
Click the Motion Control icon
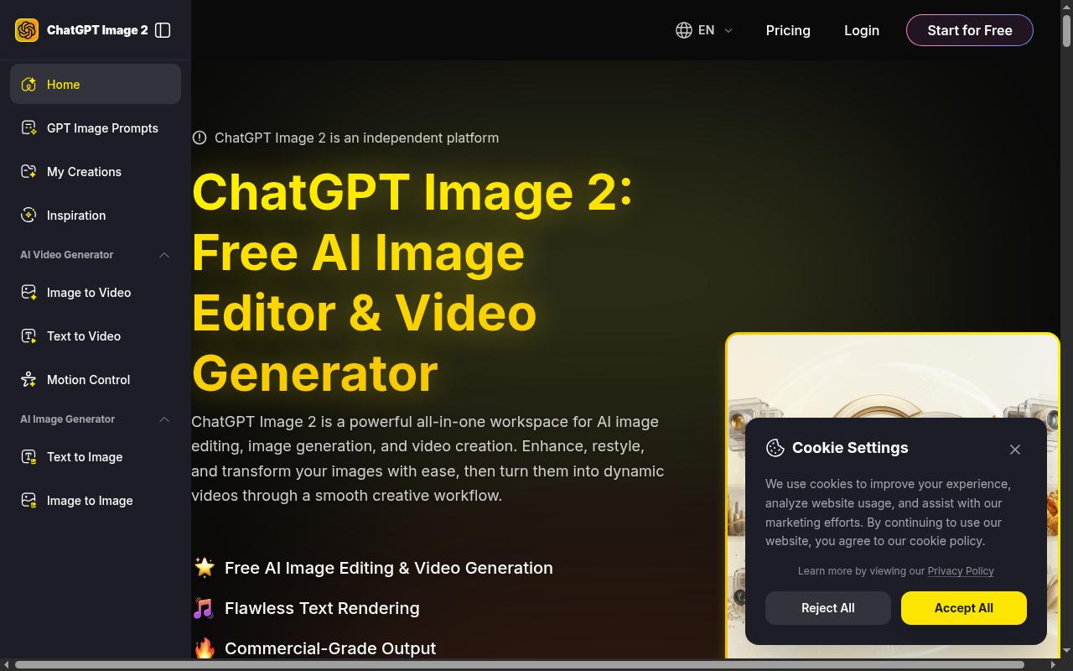(x=29, y=380)
